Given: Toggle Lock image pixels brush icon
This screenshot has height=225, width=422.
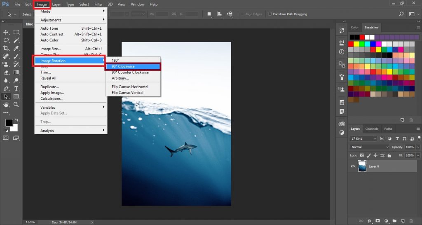Looking at the screenshot, I should (x=369, y=155).
